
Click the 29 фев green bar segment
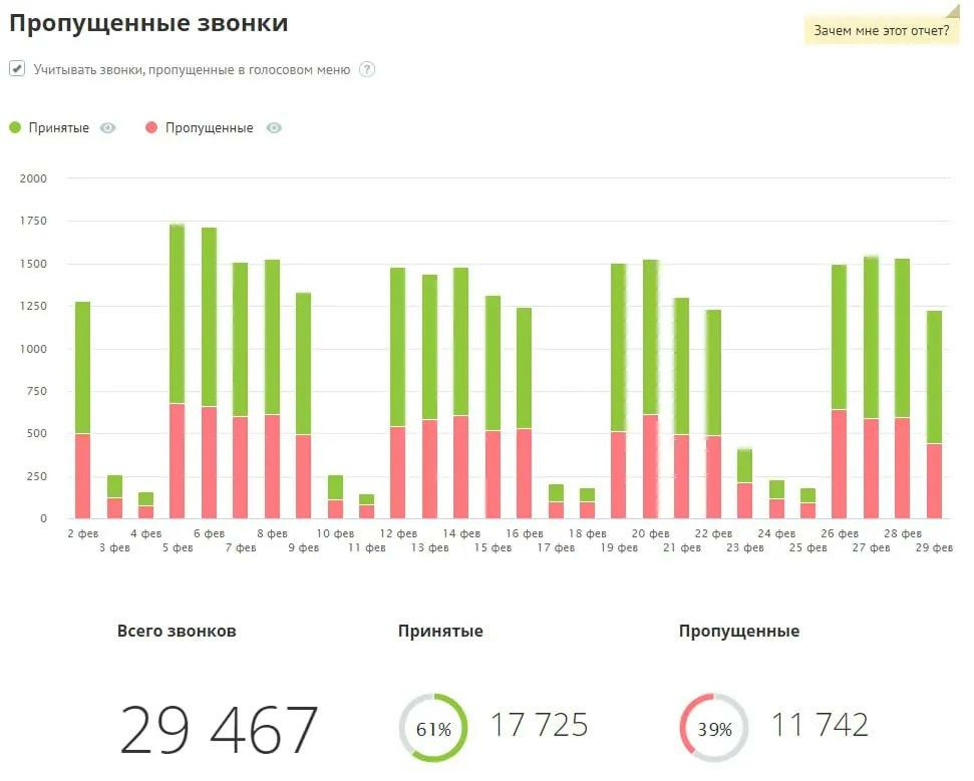coord(934,377)
